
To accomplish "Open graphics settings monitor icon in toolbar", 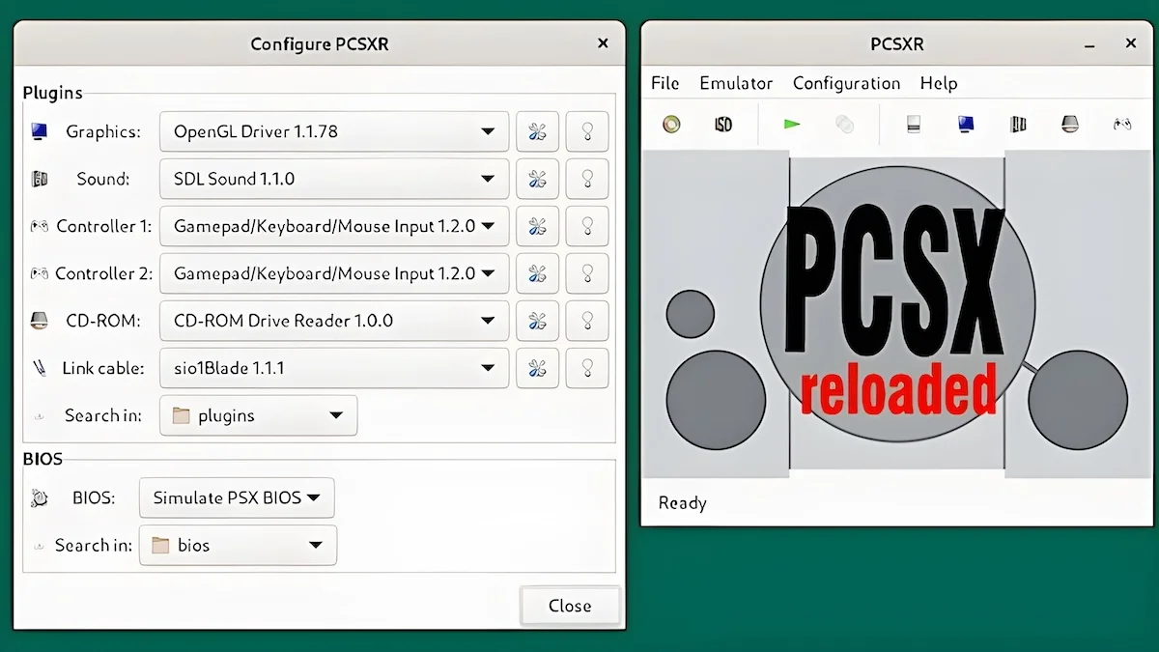I will click(965, 124).
